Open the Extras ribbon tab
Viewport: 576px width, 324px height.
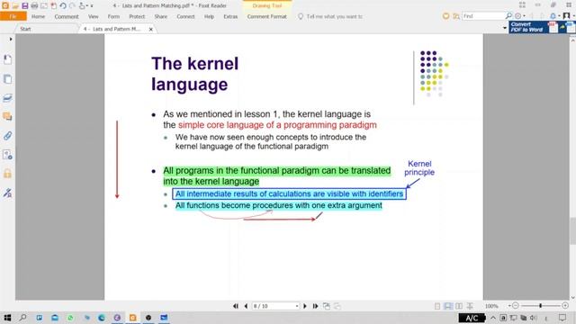pos(230,16)
